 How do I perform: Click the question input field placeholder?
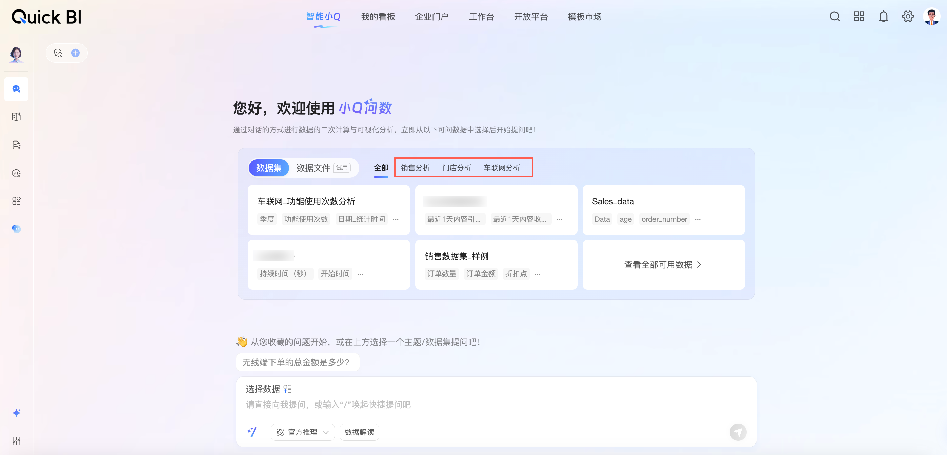pos(328,405)
